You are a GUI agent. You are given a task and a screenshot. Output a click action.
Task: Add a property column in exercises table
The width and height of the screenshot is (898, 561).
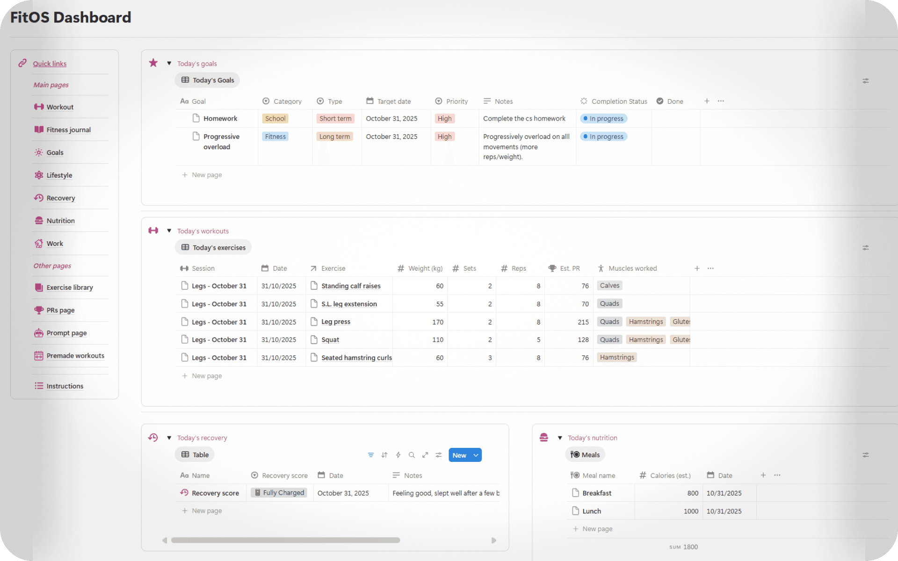click(697, 268)
